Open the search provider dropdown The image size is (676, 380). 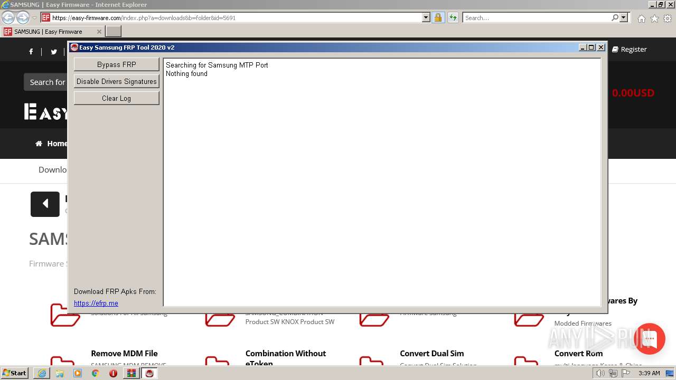[624, 17]
